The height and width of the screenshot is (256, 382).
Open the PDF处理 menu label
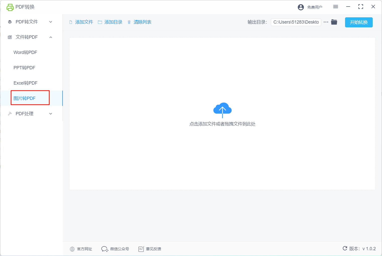[24, 114]
